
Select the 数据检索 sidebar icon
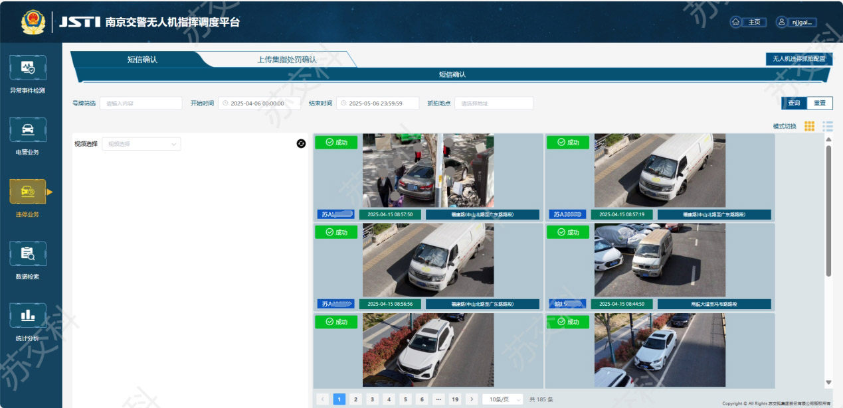(x=28, y=253)
